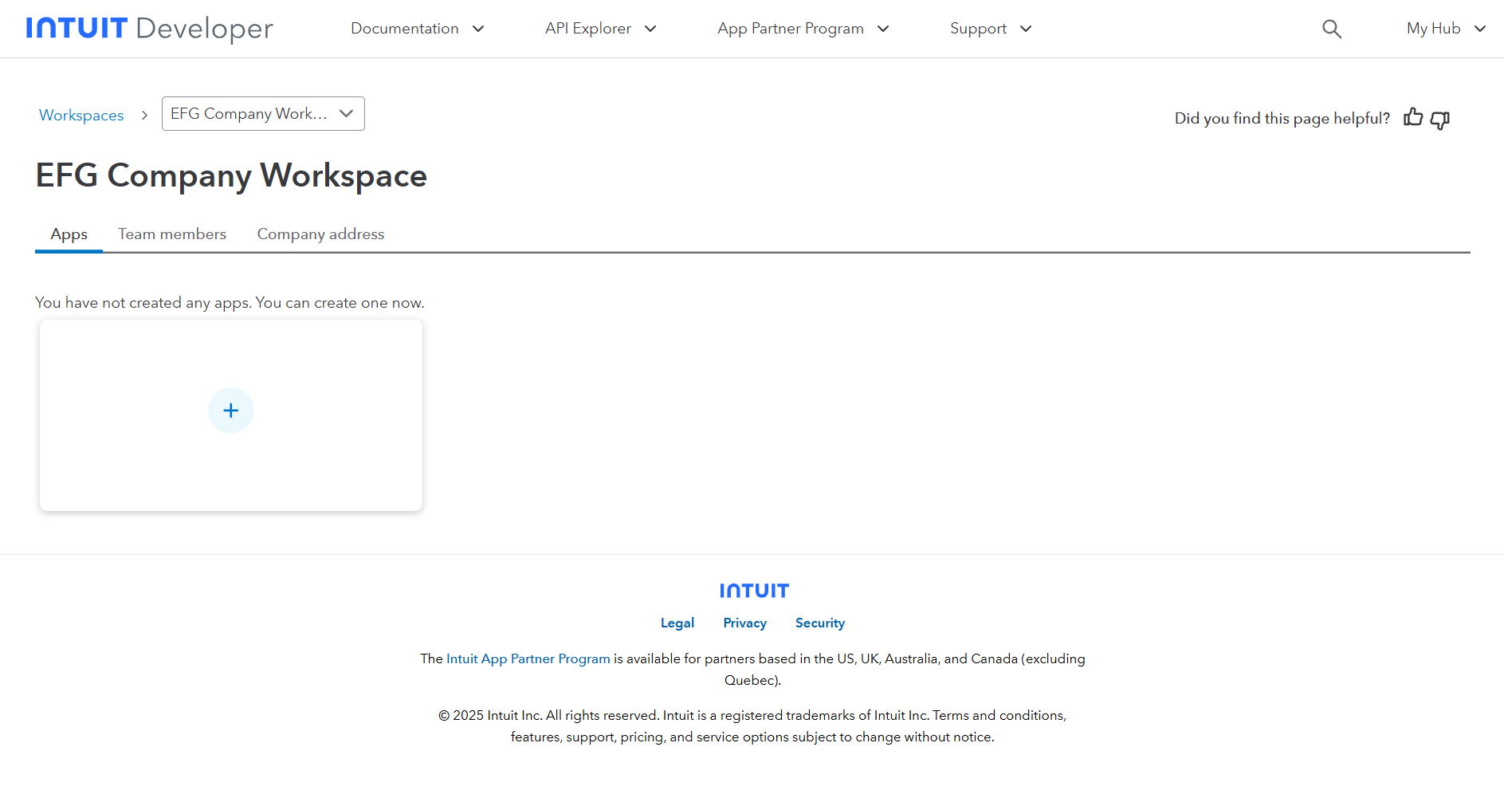Switch to the Team members tab
This screenshot has width=1504, height=794.
(172, 234)
